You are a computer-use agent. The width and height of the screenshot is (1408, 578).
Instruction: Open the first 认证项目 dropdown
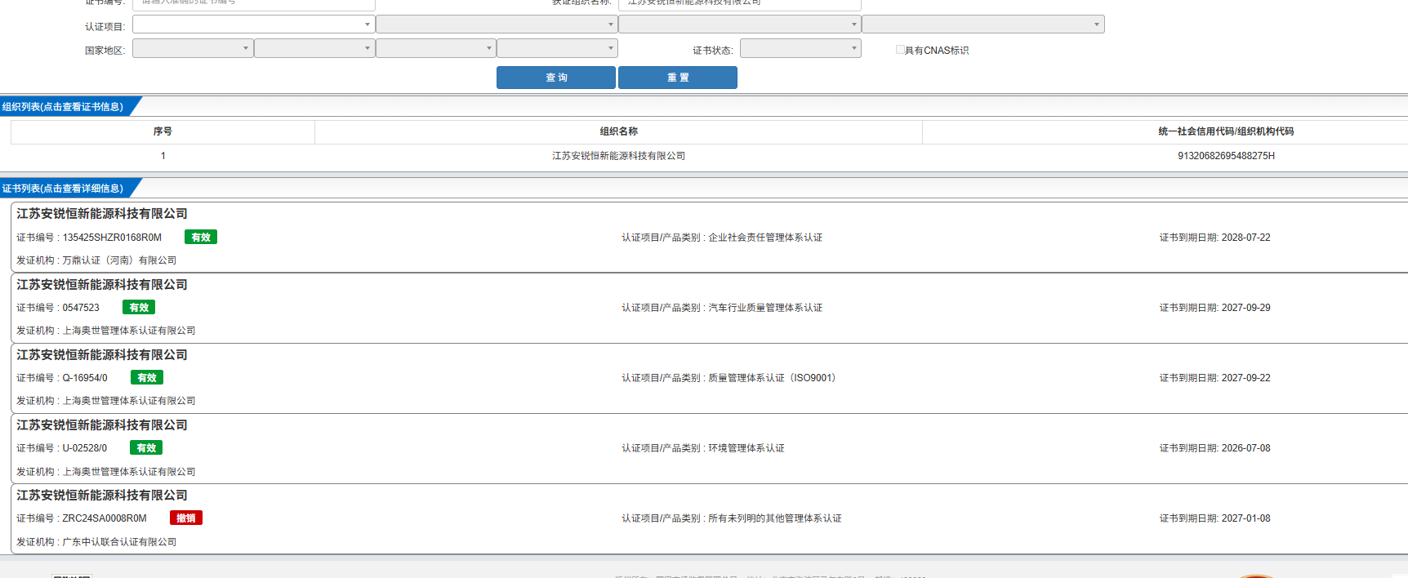[253, 24]
